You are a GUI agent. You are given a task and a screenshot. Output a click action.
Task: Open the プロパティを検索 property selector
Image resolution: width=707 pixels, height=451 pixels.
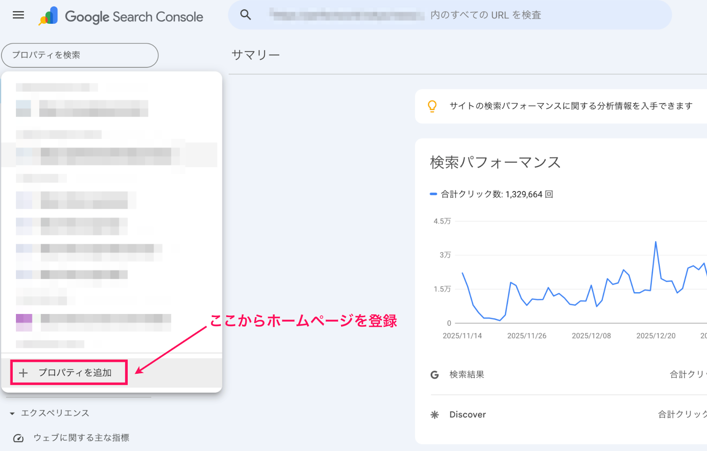80,55
